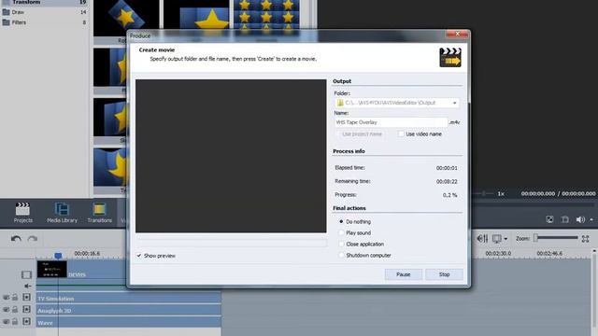The height and width of the screenshot is (336, 598).
Task: Select the Filters effects folder
Action: click(x=44, y=22)
